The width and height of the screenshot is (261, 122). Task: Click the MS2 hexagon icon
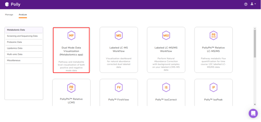tap(166, 35)
